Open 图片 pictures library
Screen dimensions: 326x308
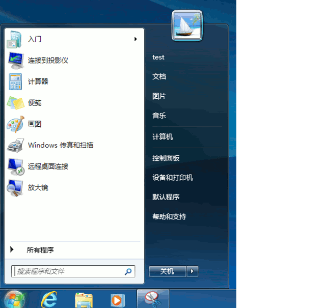pyautogui.click(x=159, y=96)
